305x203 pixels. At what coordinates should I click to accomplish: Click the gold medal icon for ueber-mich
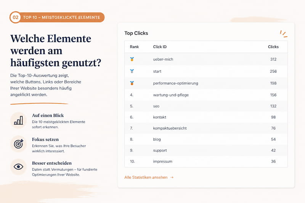(132, 59)
